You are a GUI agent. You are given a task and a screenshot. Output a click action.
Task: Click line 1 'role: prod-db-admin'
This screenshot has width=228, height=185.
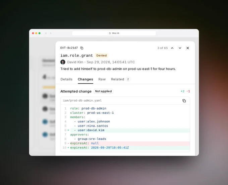[x=88, y=108]
